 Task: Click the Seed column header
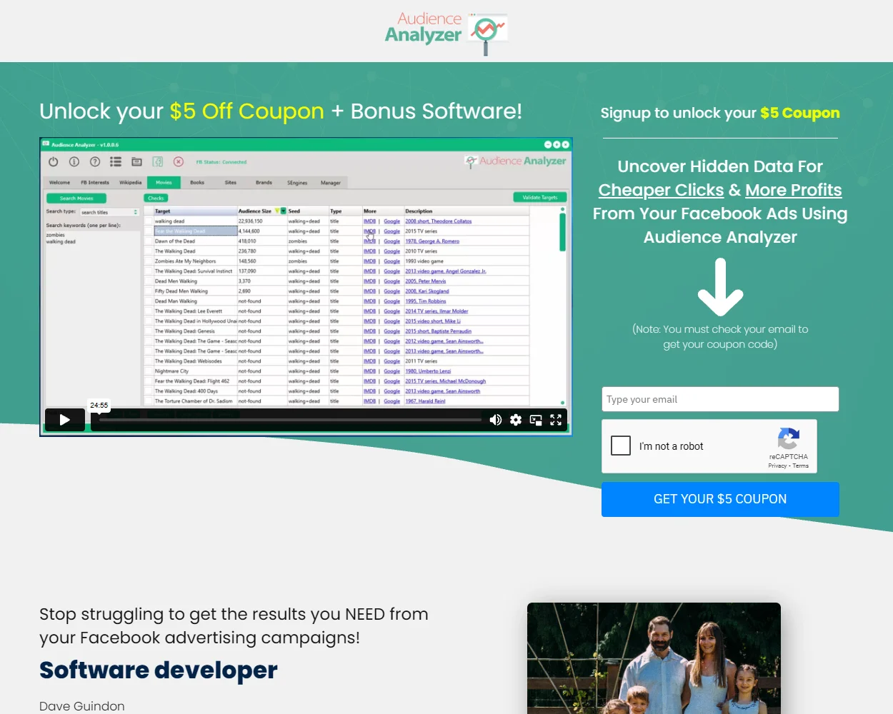pyautogui.click(x=307, y=211)
